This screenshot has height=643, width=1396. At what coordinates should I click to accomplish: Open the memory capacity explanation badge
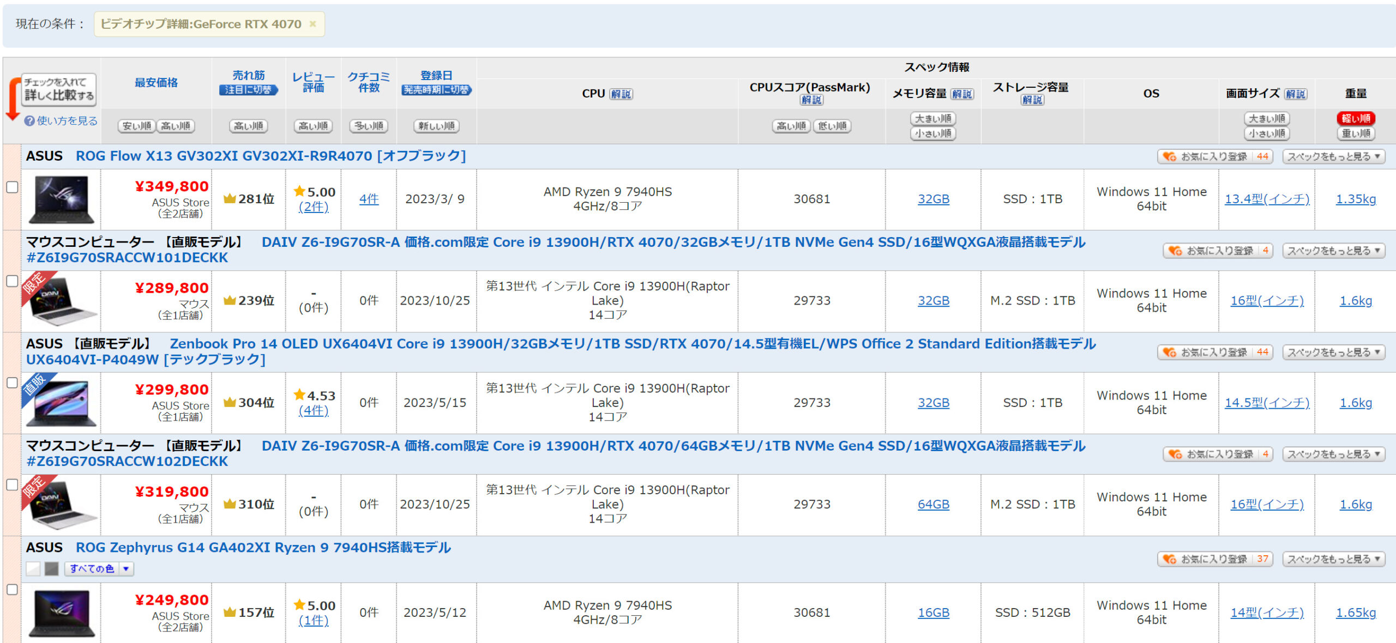[962, 94]
